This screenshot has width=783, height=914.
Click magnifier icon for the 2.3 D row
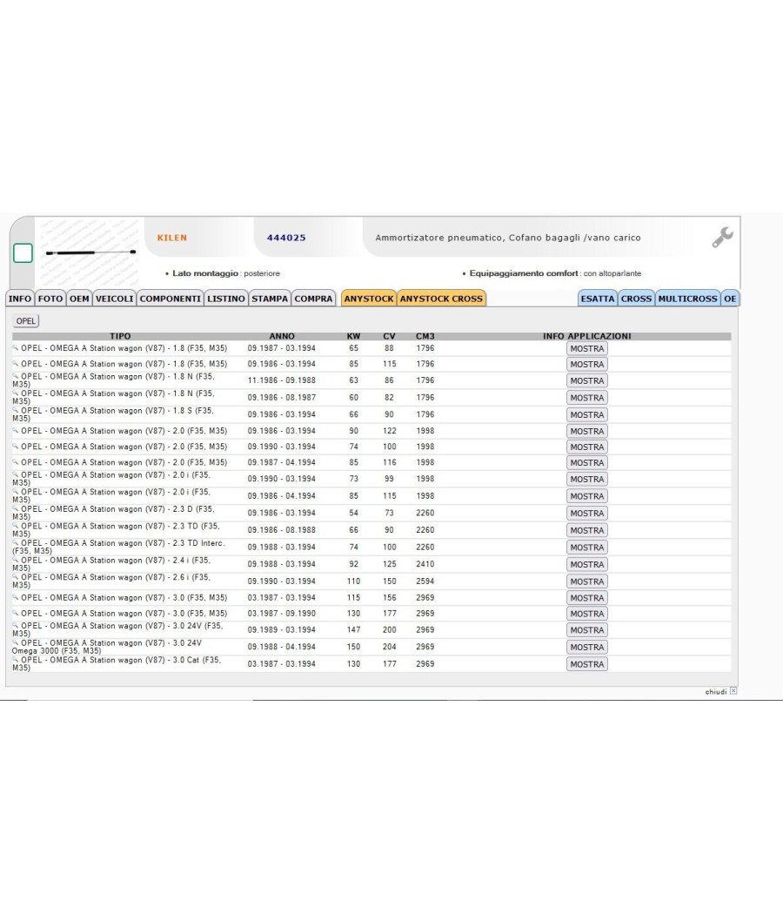16,509
